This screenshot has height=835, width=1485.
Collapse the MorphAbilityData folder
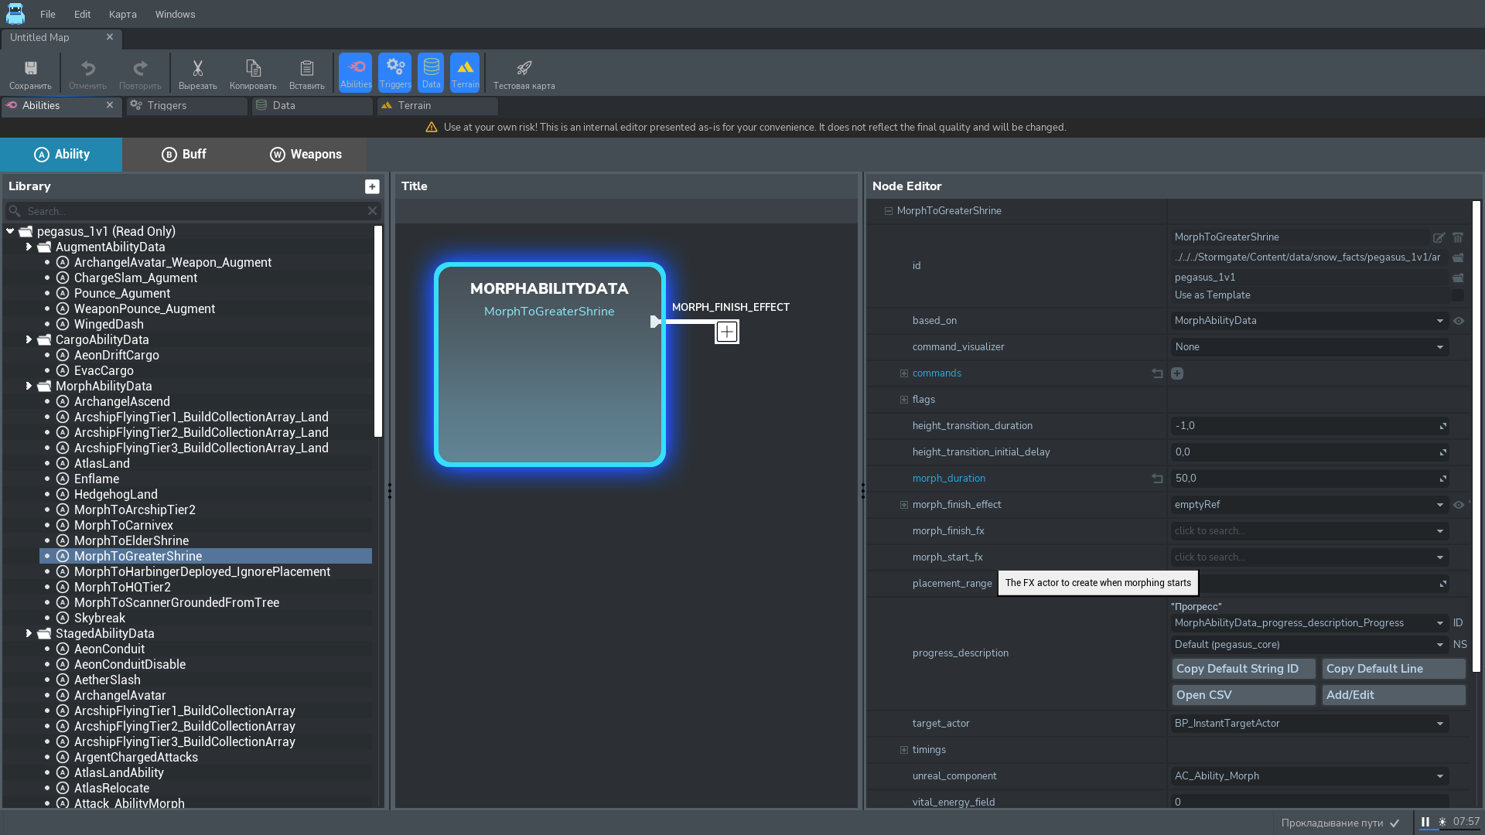[x=29, y=386]
